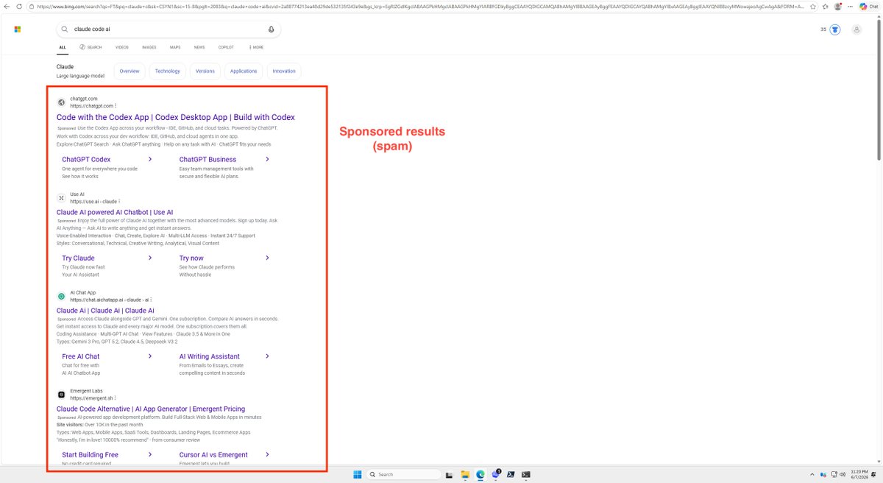Open the 'Code with the Codex App' result
This screenshot has width=883, height=483.
[x=176, y=117]
